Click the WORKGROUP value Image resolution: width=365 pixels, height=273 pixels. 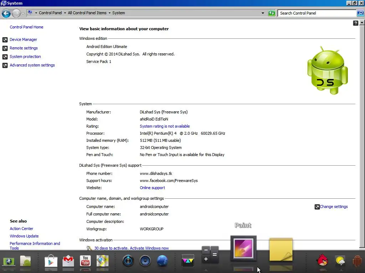coord(151,229)
